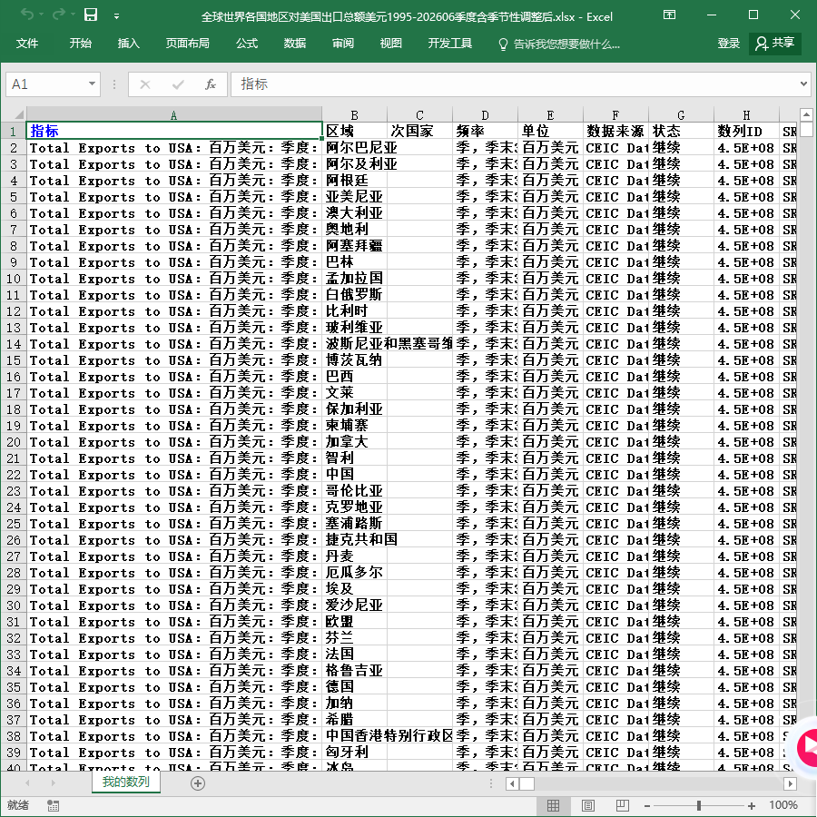Open Customize Quick Access Toolbar dropdown
This screenshot has height=817, width=817.
(x=117, y=16)
